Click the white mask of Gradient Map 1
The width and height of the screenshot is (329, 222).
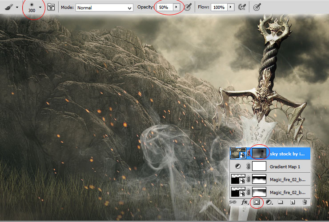[x=259, y=166]
